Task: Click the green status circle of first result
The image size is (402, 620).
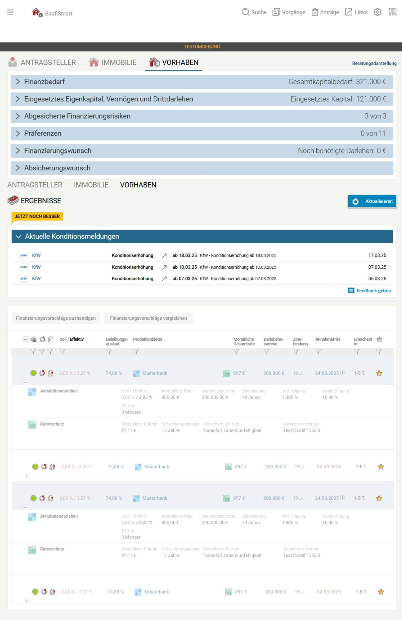Action: coord(33,373)
